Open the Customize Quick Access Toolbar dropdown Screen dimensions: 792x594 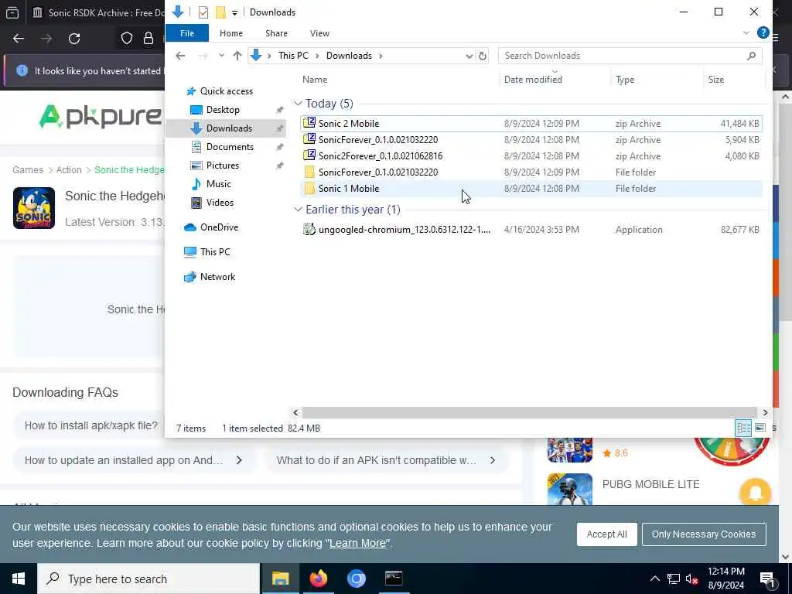[234, 12]
